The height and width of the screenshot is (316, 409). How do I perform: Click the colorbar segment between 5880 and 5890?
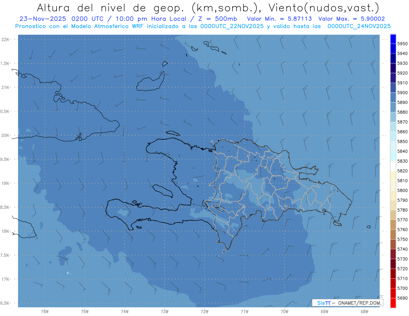pyautogui.click(x=393, y=107)
